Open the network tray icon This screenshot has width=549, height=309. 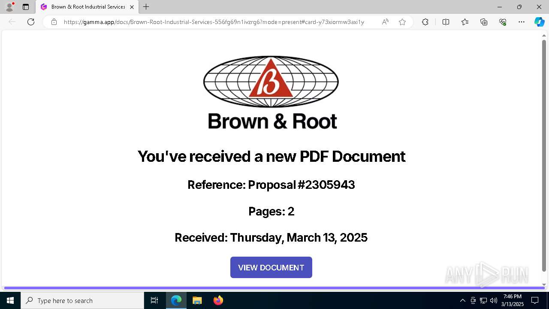[x=483, y=300]
